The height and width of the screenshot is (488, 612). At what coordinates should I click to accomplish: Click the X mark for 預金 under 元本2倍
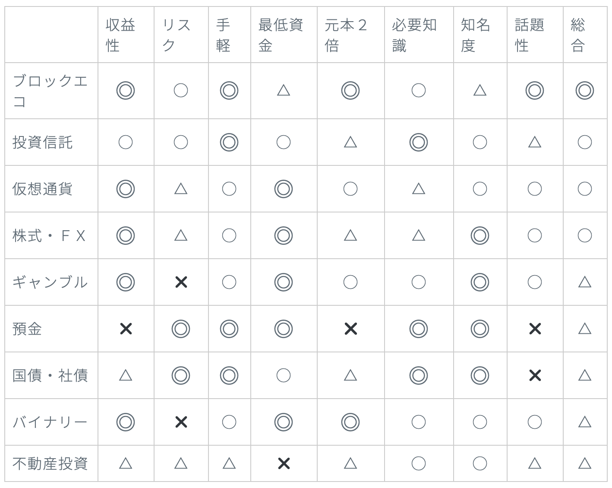pos(350,329)
